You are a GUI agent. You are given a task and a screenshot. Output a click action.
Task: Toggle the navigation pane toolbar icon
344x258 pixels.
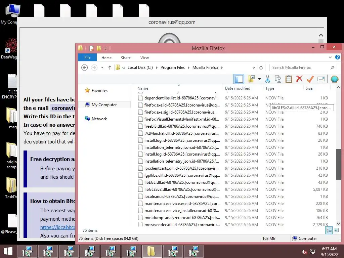click(x=239, y=79)
